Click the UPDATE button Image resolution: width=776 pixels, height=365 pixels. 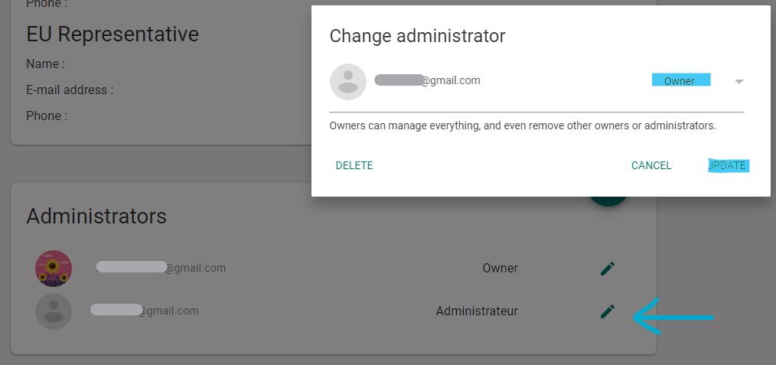click(x=729, y=166)
